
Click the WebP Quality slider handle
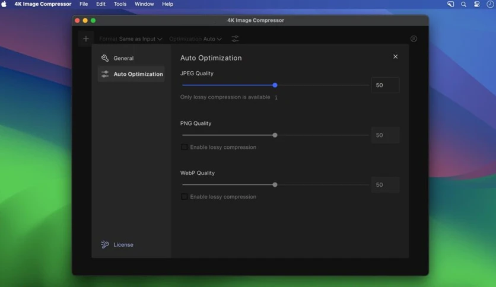[275, 184]
